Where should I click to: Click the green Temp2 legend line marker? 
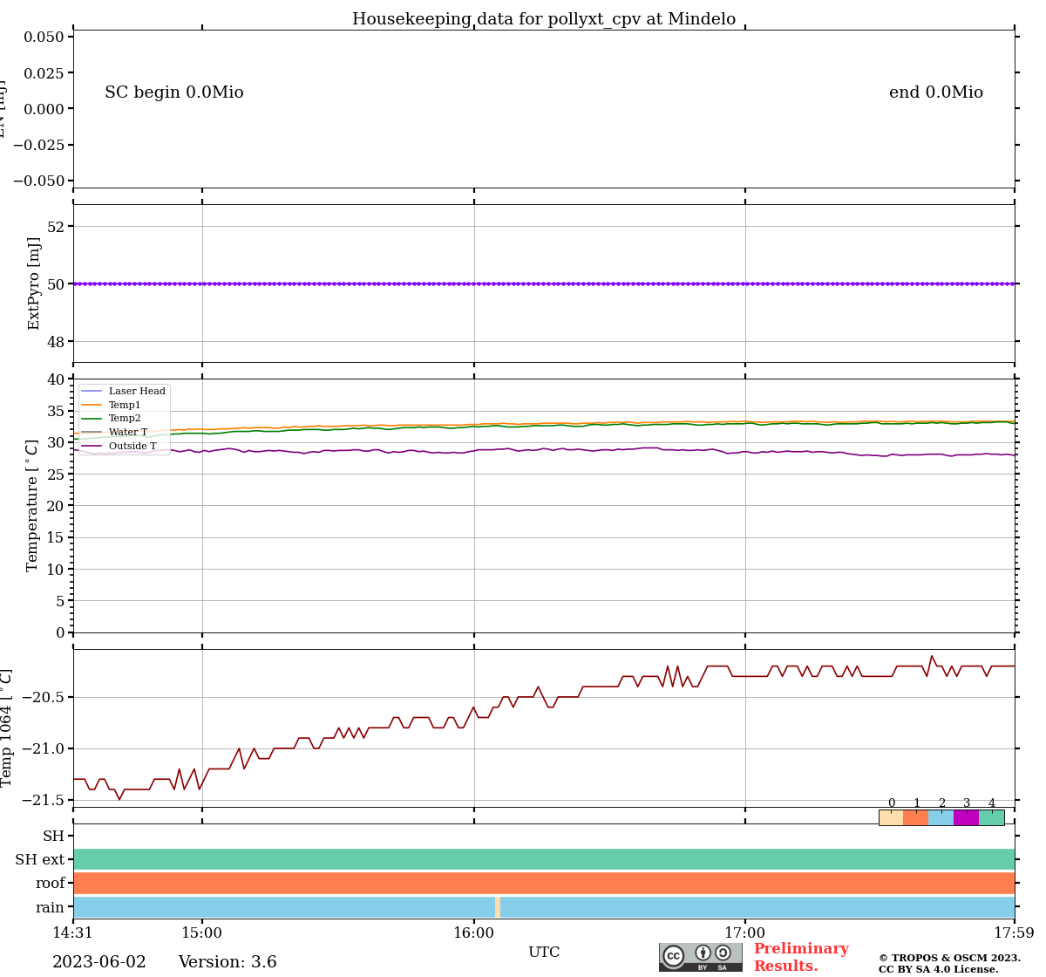(x=92, y=419)
